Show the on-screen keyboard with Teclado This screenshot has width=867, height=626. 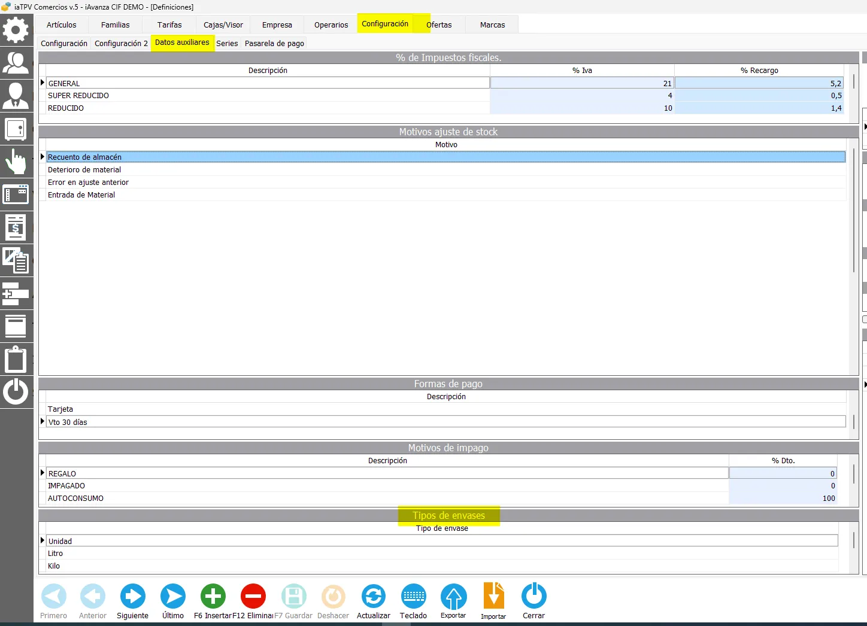(x=414, y=601)
